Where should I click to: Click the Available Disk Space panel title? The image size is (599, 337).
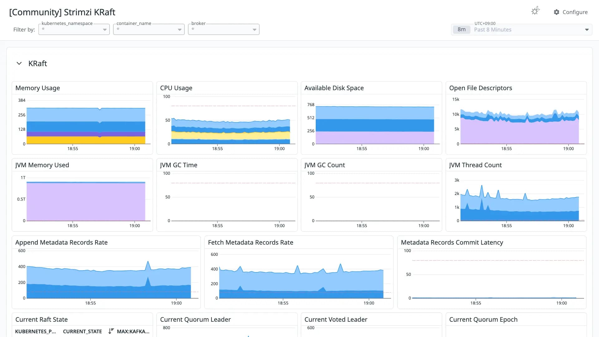tap(334, 88)
